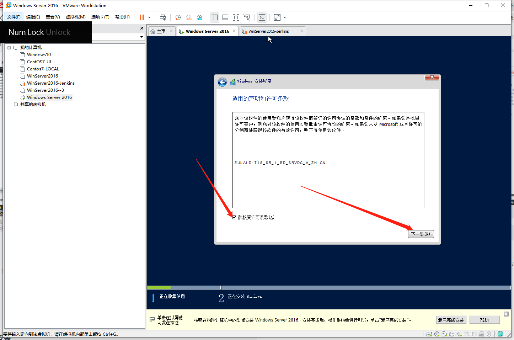The height and width of the screenshot is (340, 514).
Task: Dismiss the yellow install hint bar
Action: point(506,314)
